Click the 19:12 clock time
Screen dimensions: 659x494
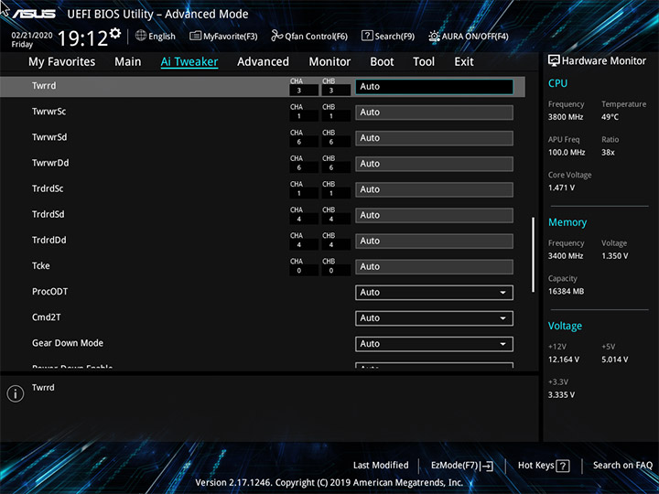pyautogui.click(x=82, y=38)
